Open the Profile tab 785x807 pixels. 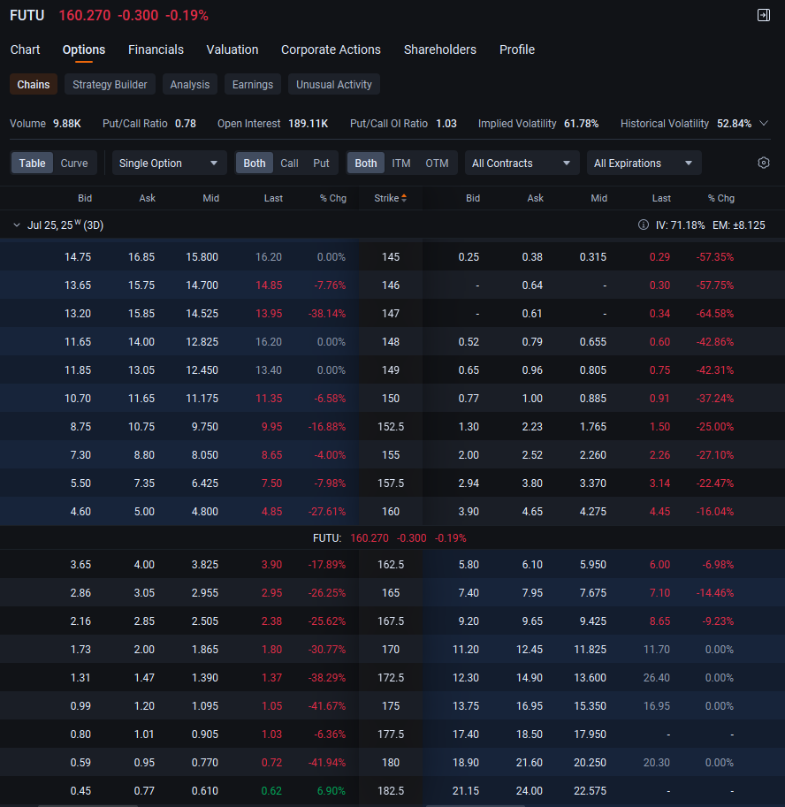tap(517, 49)
